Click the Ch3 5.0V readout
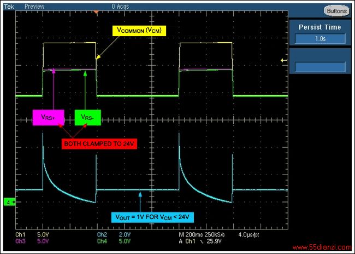The height and width of the screenshot is (254, 355). click(32, 241)
